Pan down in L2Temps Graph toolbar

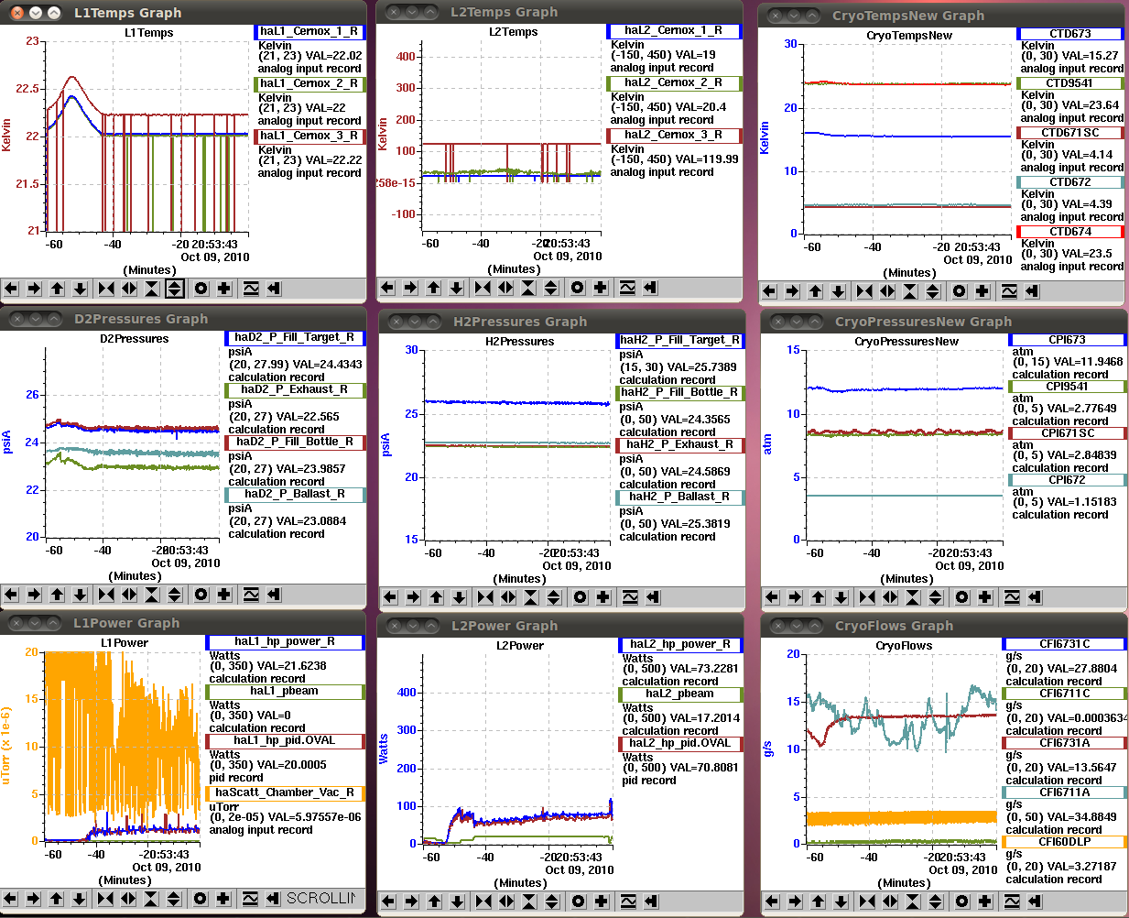click(x=457, y=288)
